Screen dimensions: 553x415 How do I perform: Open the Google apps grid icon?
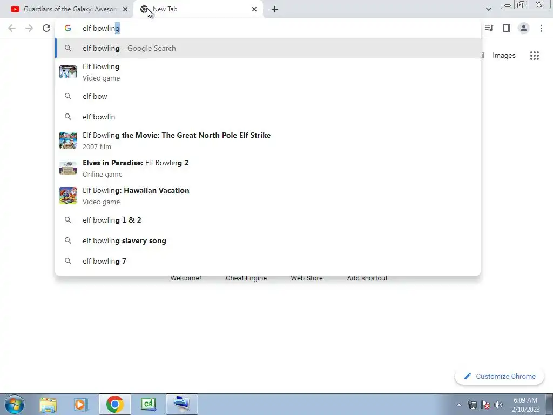click(x=535, y=56)
